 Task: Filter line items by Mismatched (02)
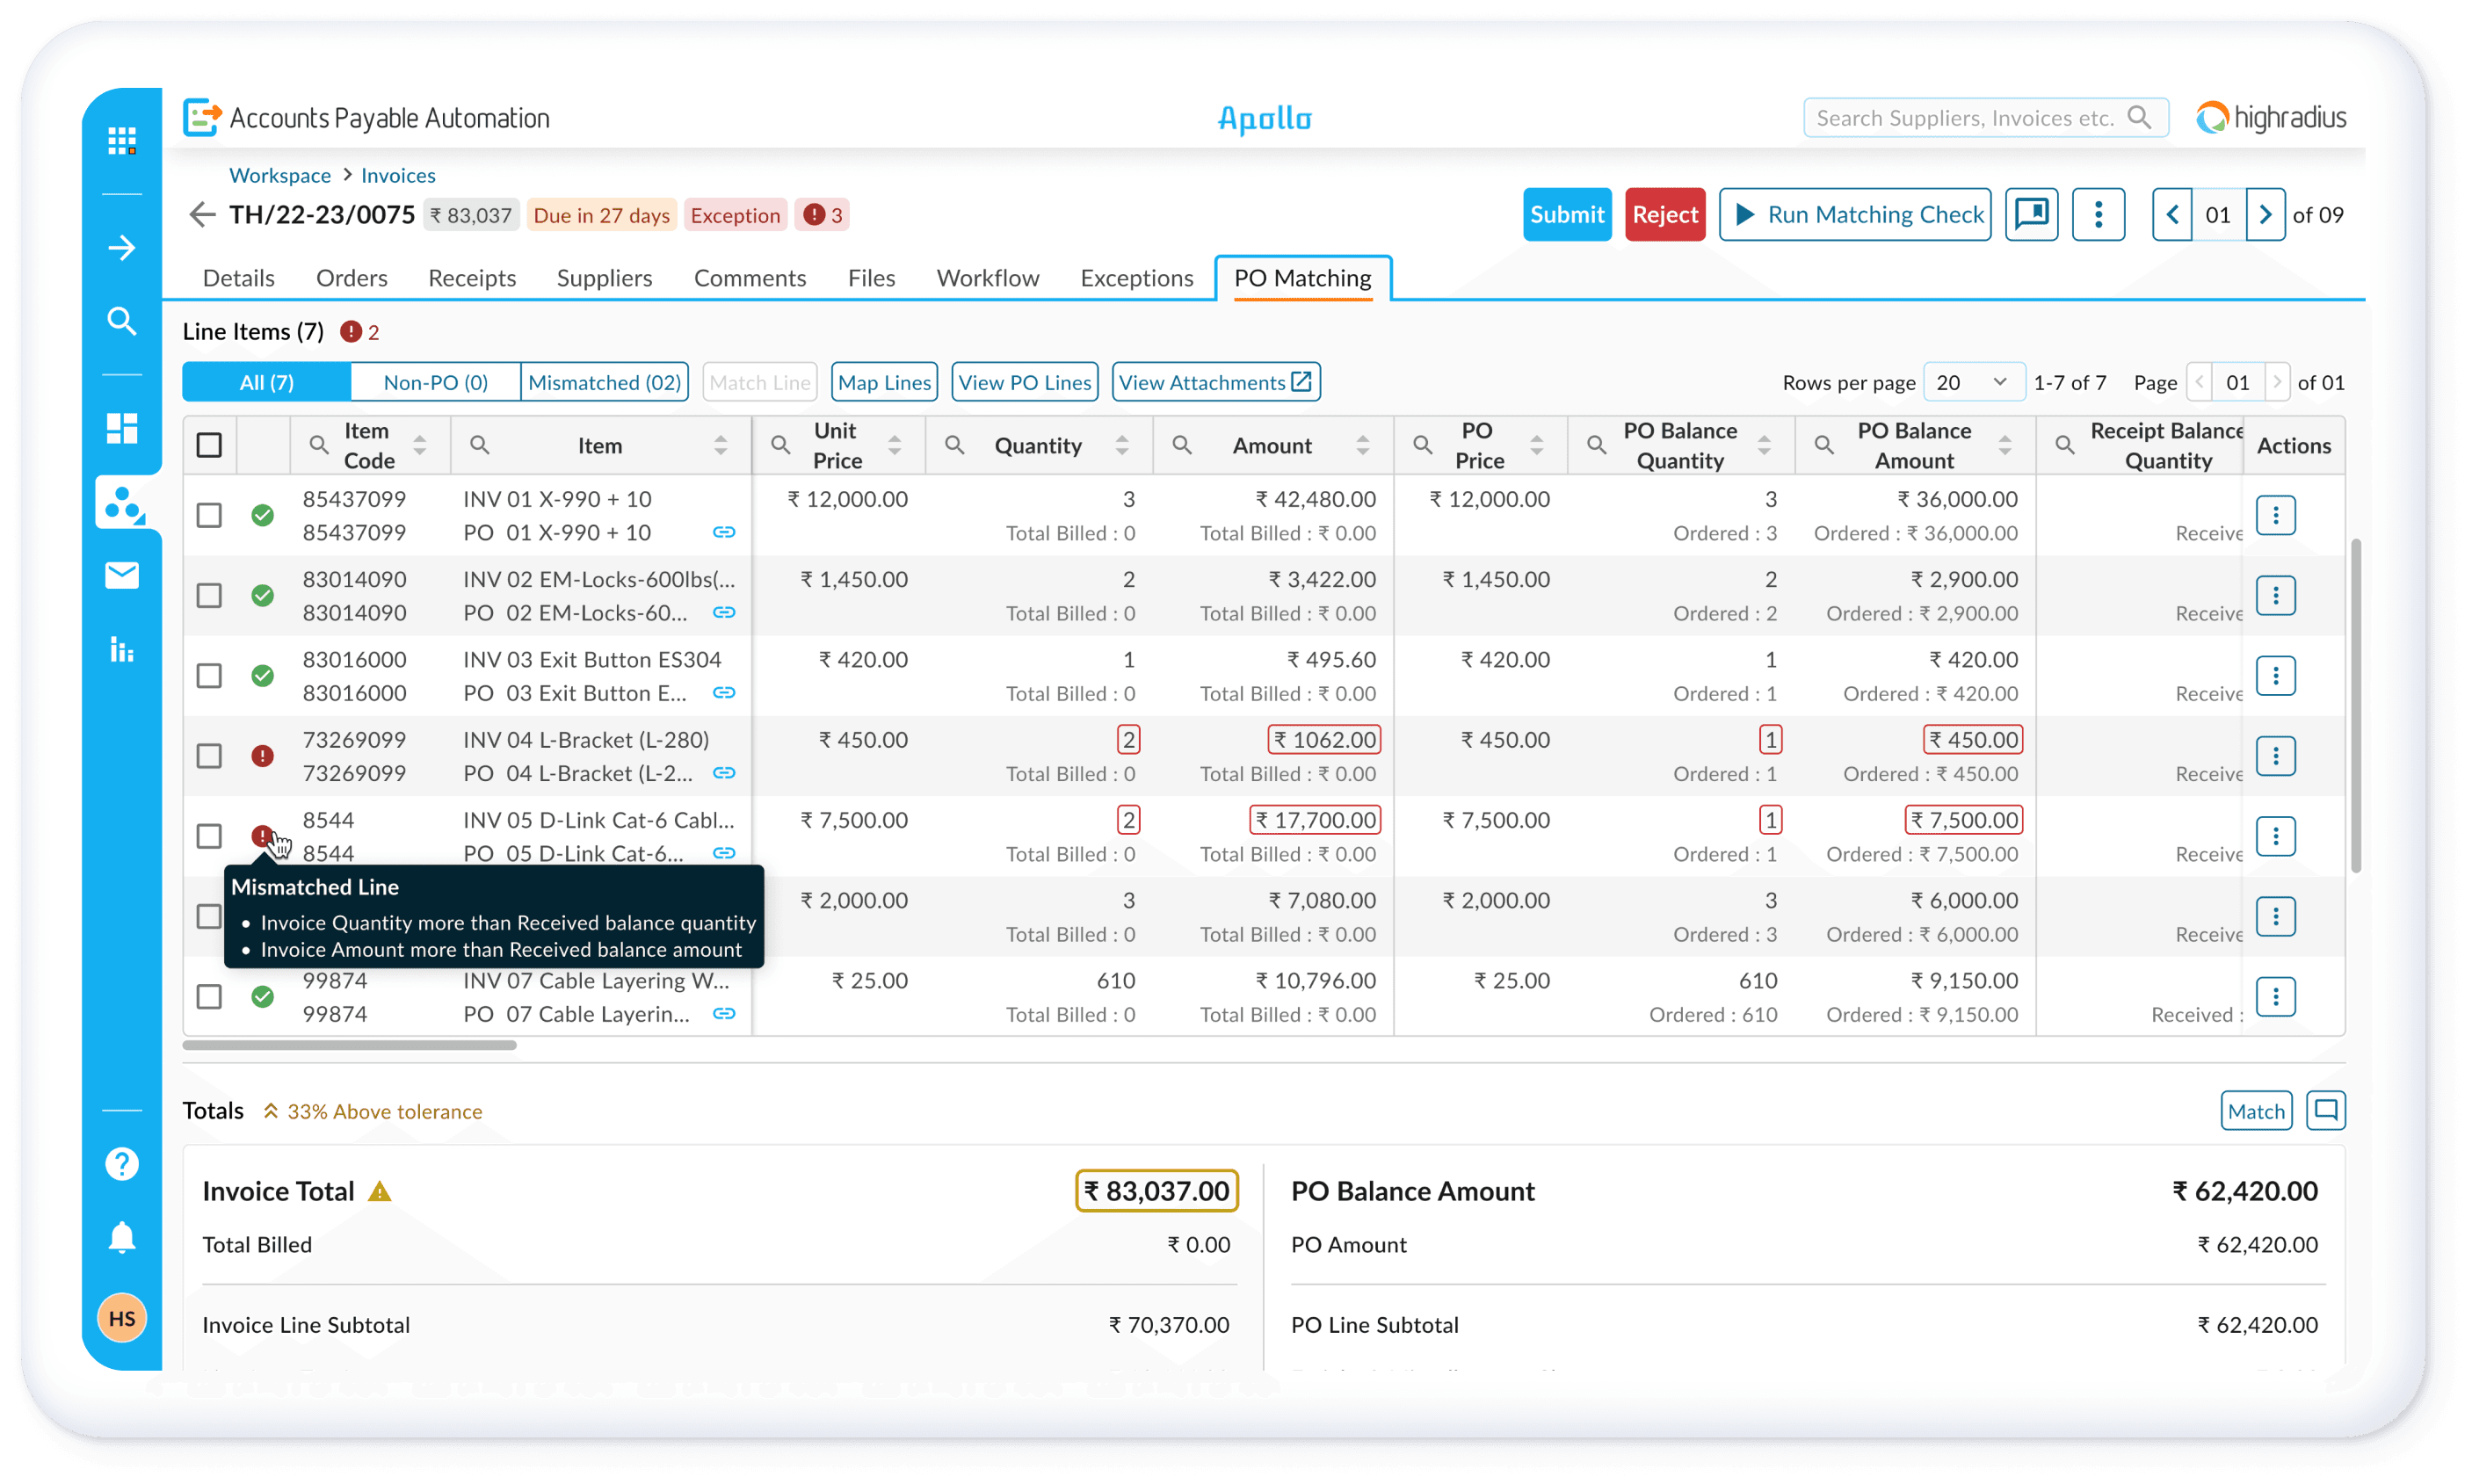(x=604, y=382)
